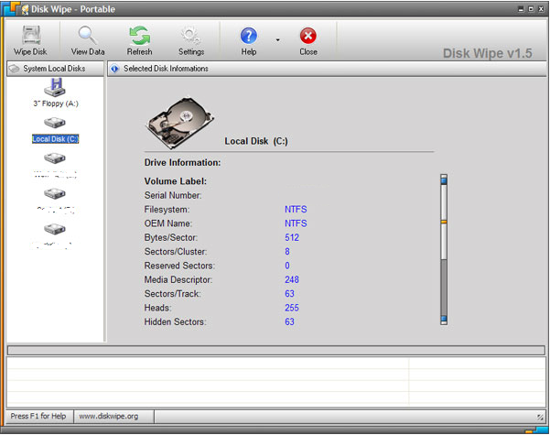Select the 3" Floppy (A:) drive
550x435 pixels.
click(x=56, y=92)
